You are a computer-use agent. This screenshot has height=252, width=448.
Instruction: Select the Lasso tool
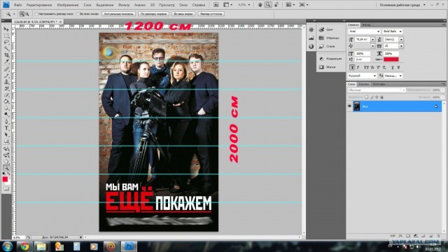(x=6, y=42)
